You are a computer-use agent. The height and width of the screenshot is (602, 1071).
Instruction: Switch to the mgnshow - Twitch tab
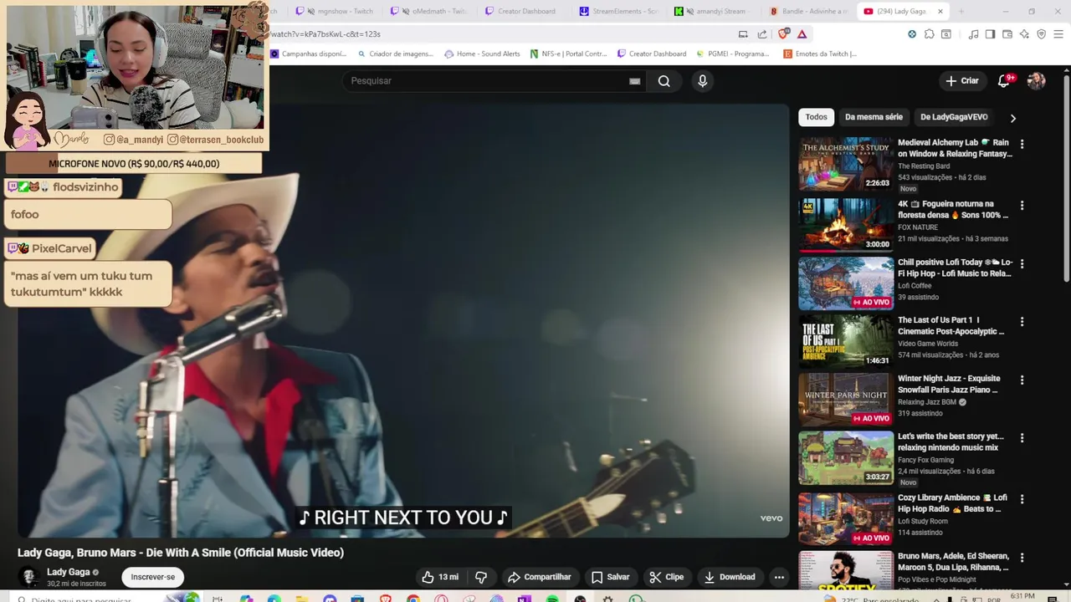[x=334, y=11]
